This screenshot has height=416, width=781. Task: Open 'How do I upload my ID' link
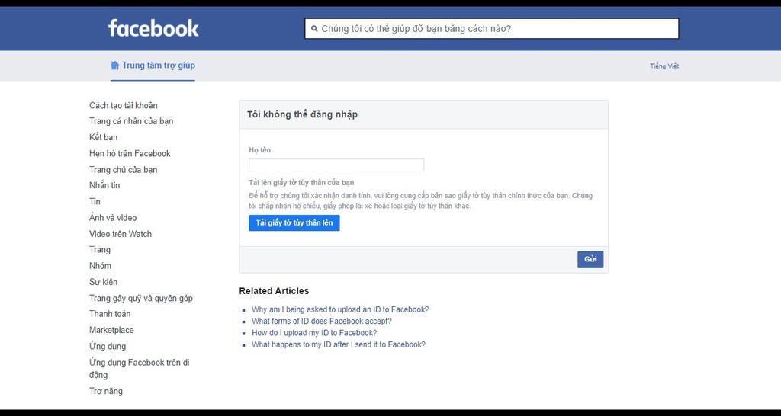click(x=314, y=333)
